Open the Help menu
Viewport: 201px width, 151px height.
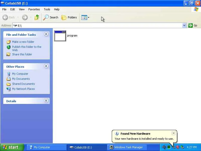point(57,9)
